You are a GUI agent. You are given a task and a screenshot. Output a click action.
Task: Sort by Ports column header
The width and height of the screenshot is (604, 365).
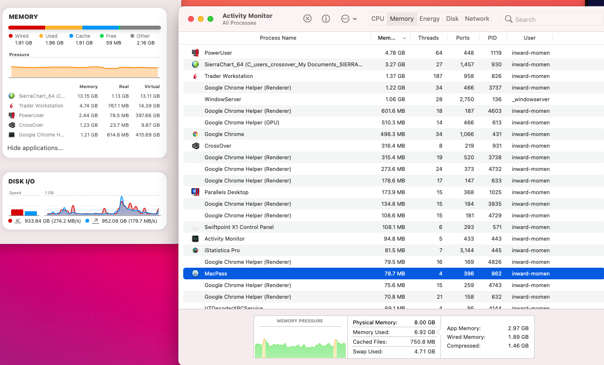click(462, 38)
